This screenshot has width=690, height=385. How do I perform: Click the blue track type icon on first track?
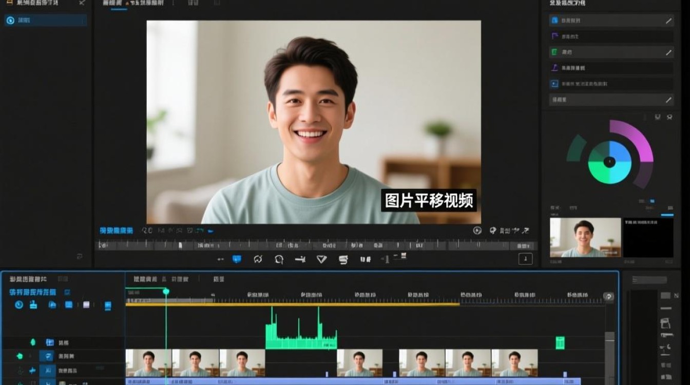click(x=50, y=342)
